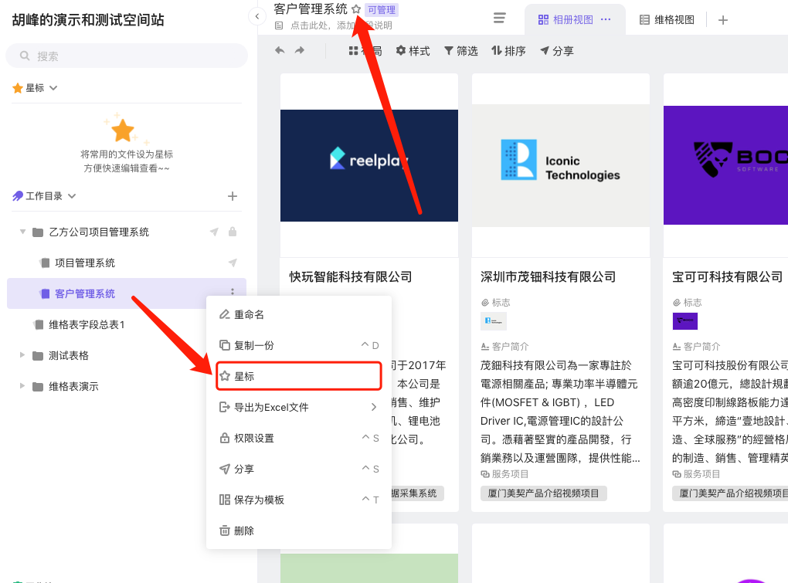788x583 pixels.
Task: Open the Iconic Technologies cover image
Action: point(560,165)
